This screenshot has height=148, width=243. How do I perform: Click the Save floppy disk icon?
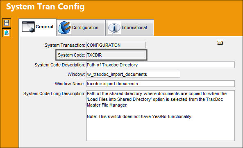pyautogui.click(x=7, y=23)
